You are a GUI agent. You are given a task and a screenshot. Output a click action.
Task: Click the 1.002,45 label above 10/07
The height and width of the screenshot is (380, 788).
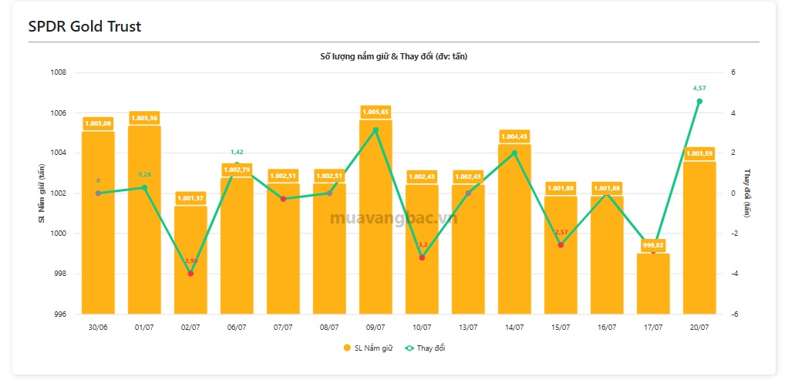click(422, 177)
